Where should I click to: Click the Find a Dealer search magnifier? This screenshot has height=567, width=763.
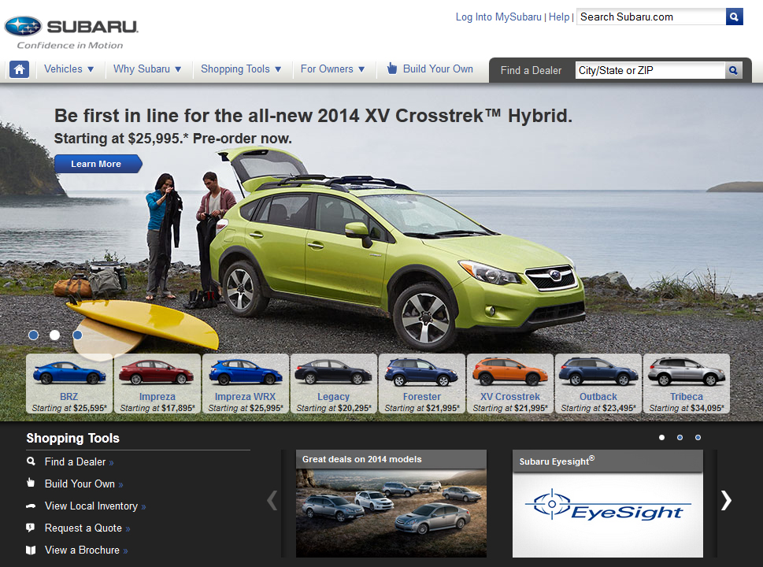[733, 70]
